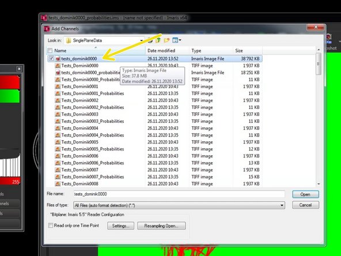Click the file icon of Tests_Dominik0005_Probabilities
This screenshot has height=256, width=341.
tap(58, 149)
